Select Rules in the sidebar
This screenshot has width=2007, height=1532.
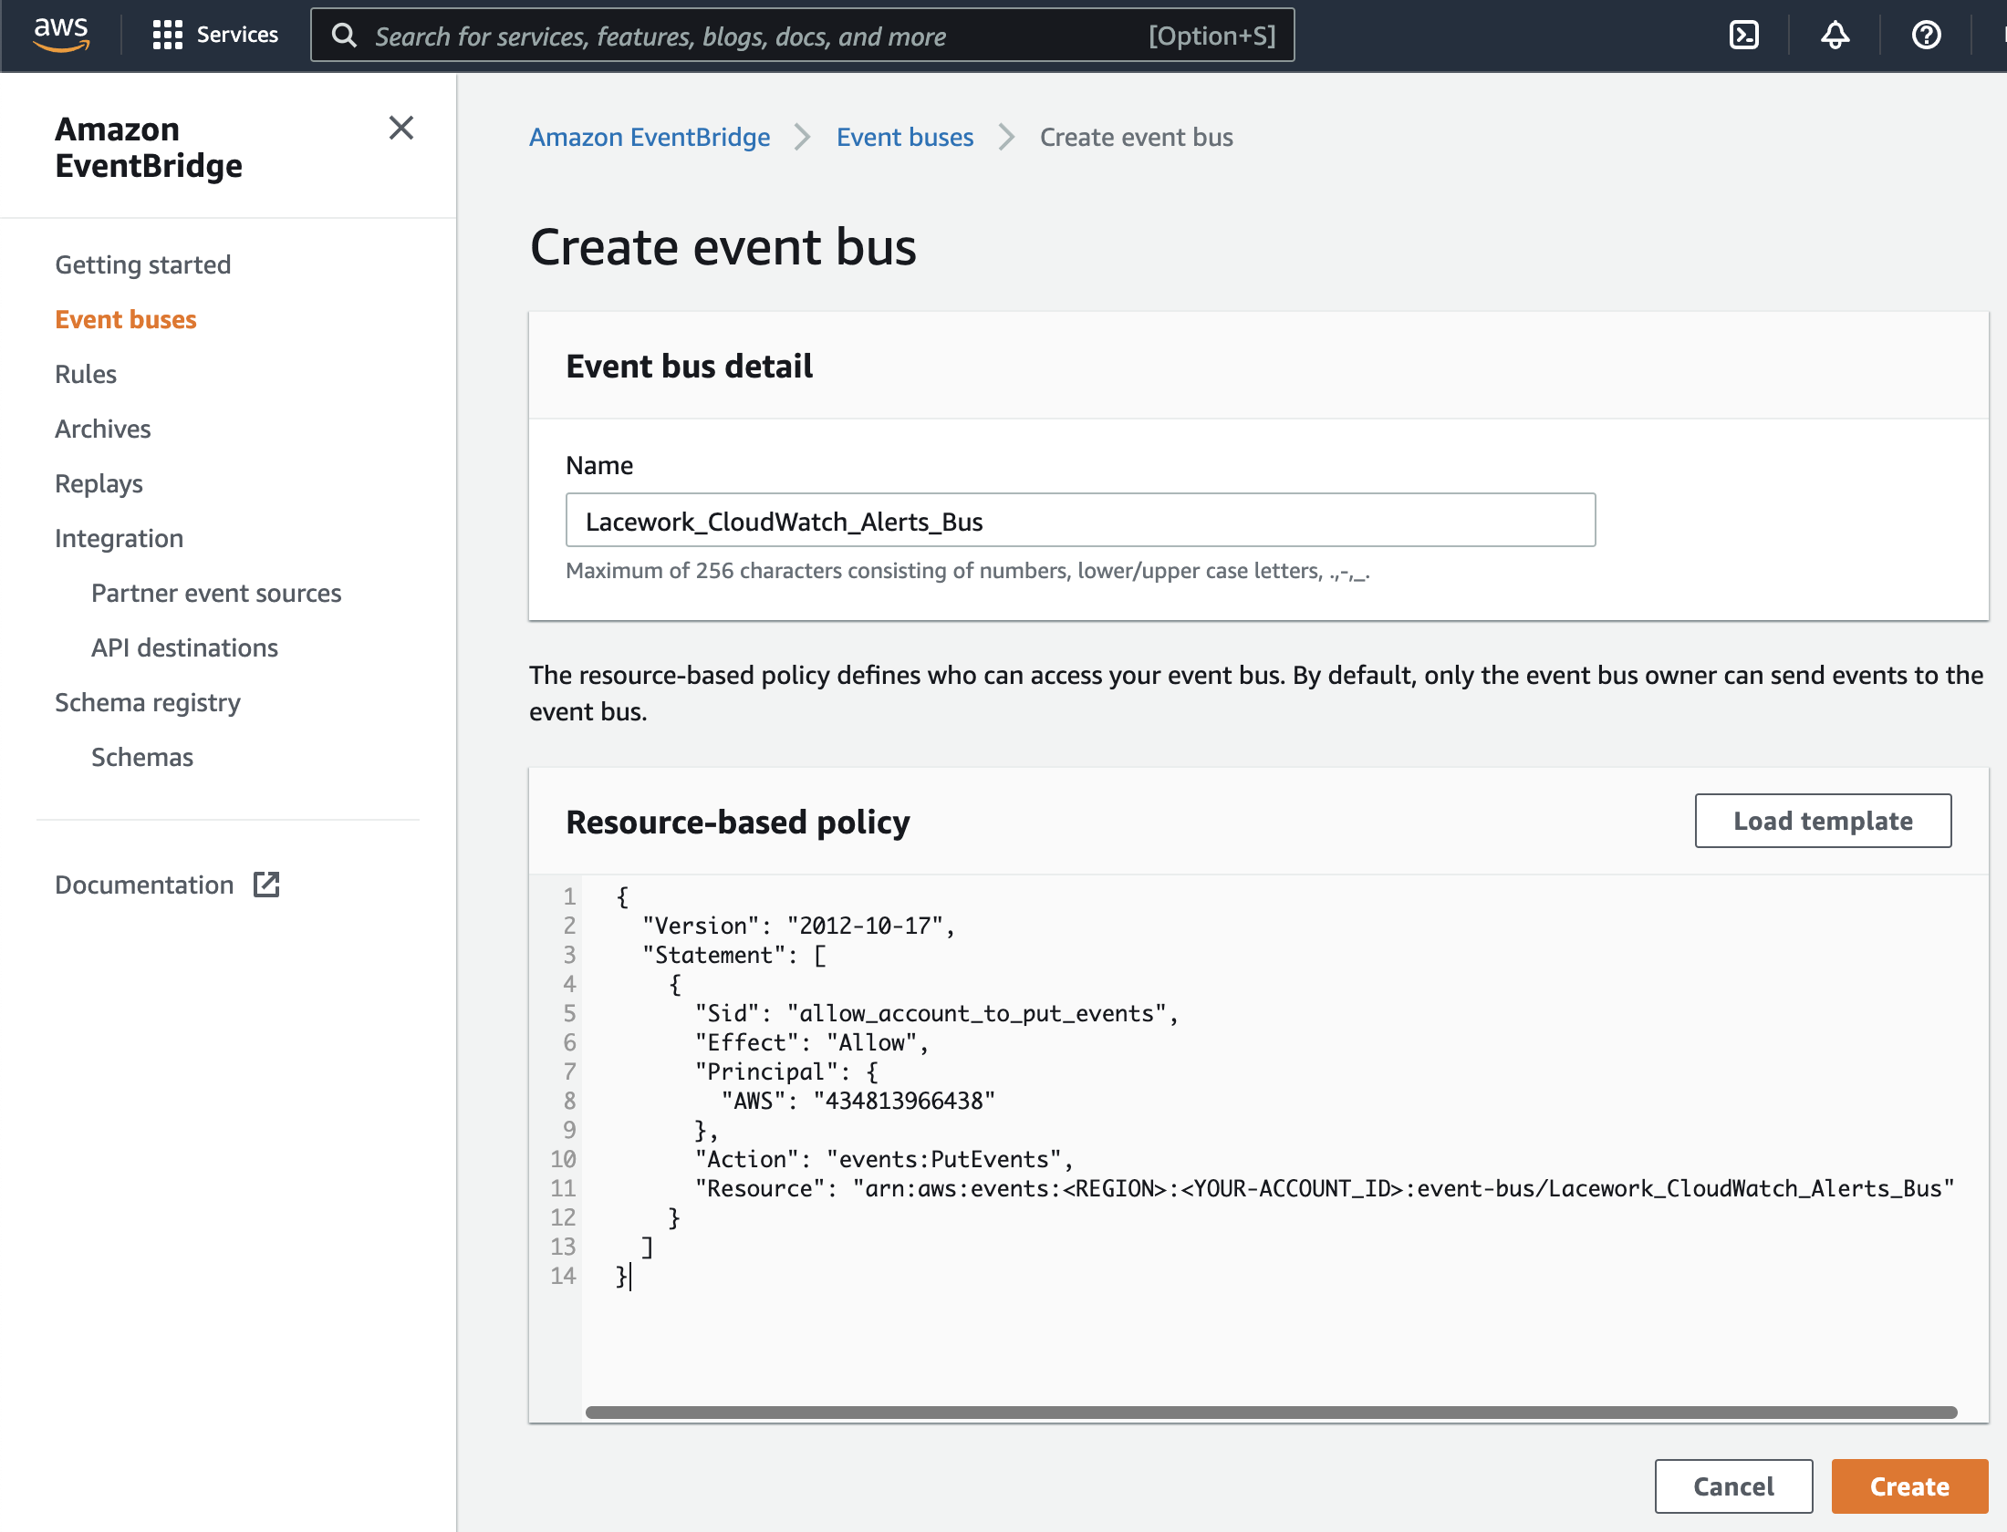pyautogui.click(x=85, y=374)
